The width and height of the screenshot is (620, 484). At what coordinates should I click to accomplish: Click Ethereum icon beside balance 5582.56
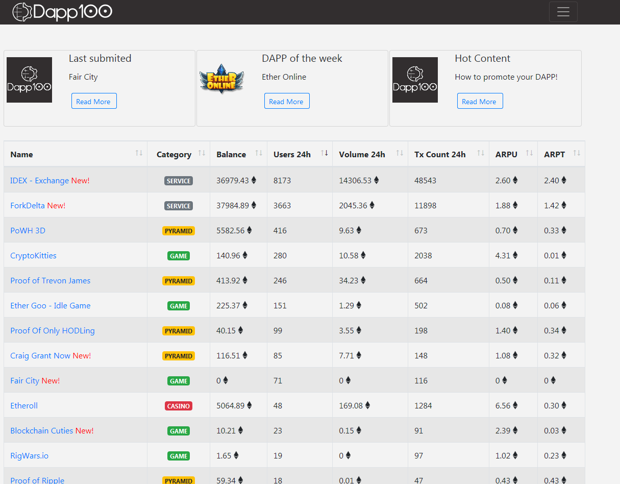click(x=250, y=230)
